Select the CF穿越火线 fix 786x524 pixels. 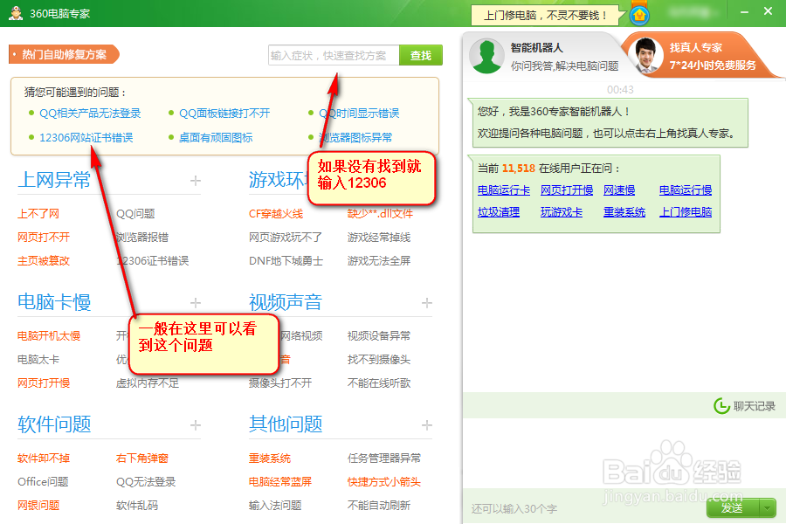pos(276,214)
